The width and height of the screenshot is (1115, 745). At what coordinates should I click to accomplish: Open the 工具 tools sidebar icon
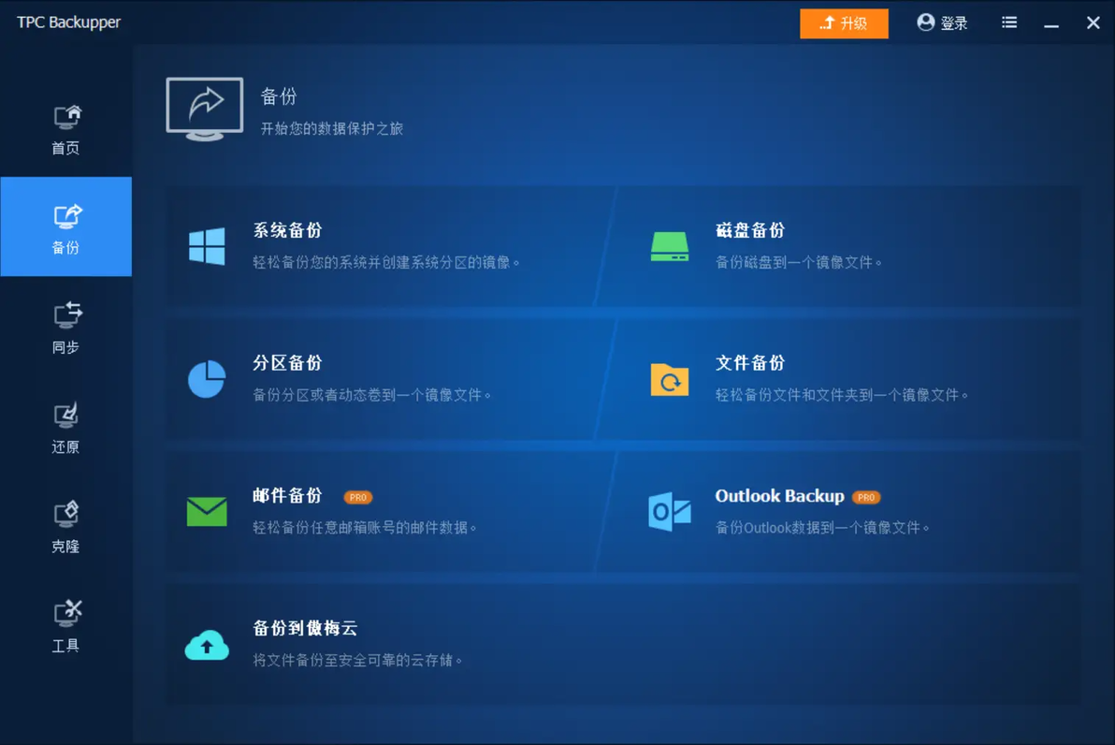click(x=66, y=613)
